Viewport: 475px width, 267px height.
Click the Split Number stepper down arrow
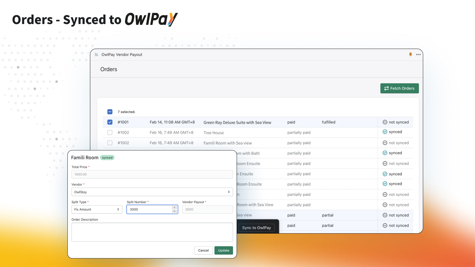point(174,211)
